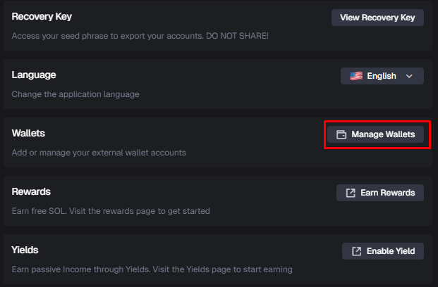Image resolution: width=438 pixels, height=287 pixels.
Task: Expand the chevron arrow next to English
Action: pyautogui.click(x=409, y=76)
